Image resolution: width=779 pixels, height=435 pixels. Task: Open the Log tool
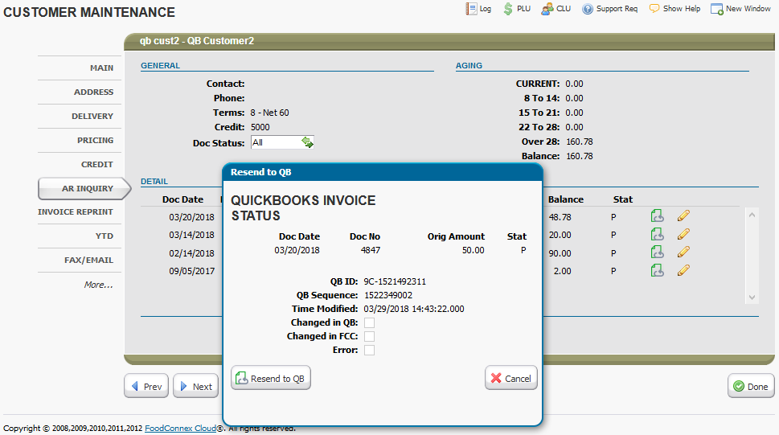point(478,9)
